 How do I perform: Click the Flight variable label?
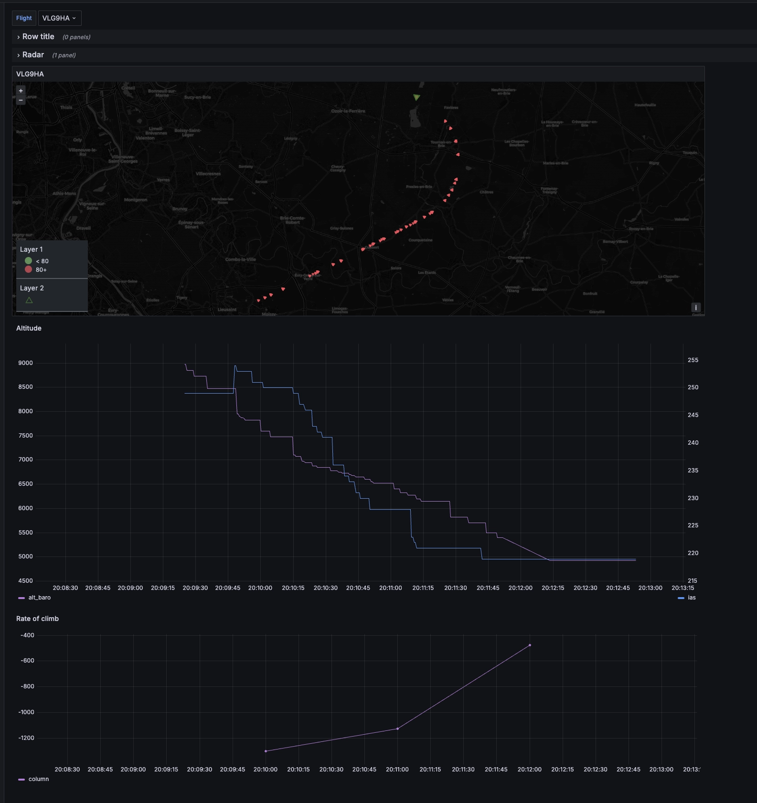click(24, 18)
